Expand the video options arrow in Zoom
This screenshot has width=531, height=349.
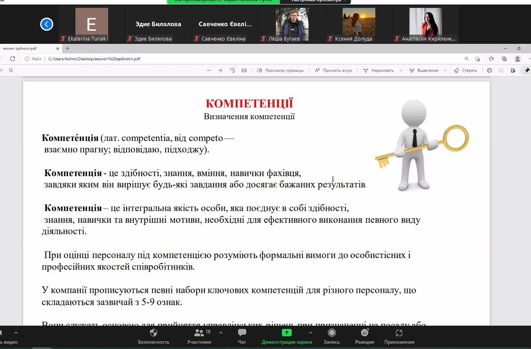click(x=16, y=333)
